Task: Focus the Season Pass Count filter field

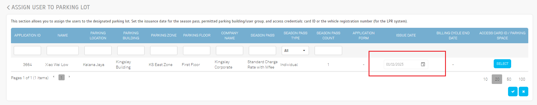Action: [x=328, y=51]
